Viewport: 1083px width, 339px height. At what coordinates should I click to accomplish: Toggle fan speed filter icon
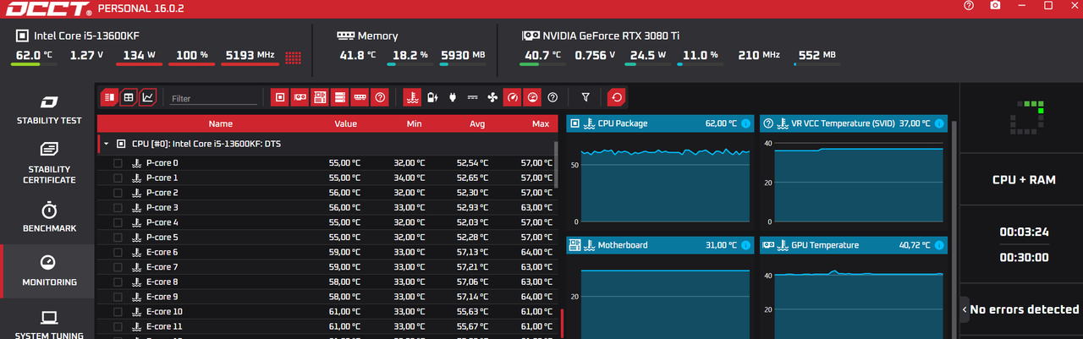coord(492,97)
